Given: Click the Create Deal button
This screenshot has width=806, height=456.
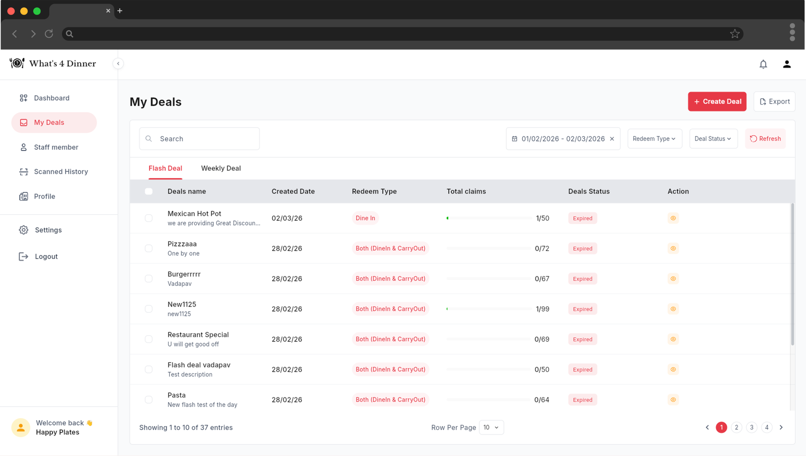Looking at the screenshot, I should coord(717,101).
